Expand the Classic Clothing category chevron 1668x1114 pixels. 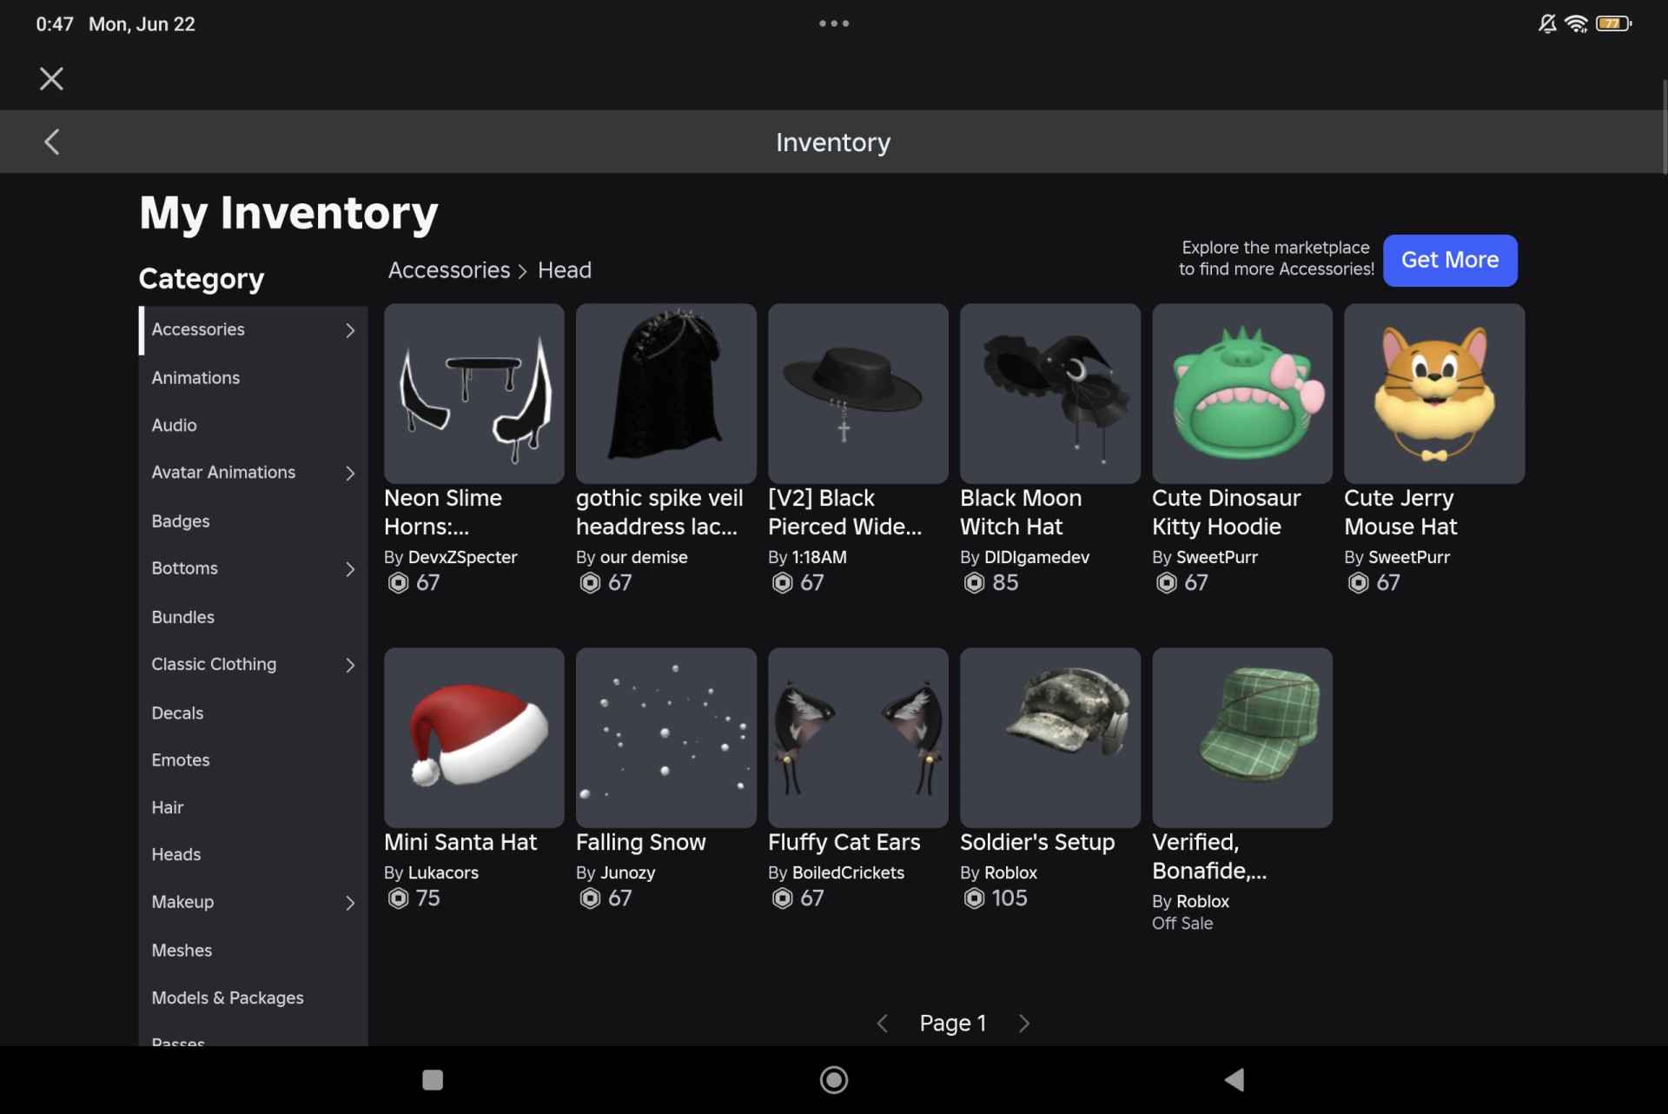[350, 666]
